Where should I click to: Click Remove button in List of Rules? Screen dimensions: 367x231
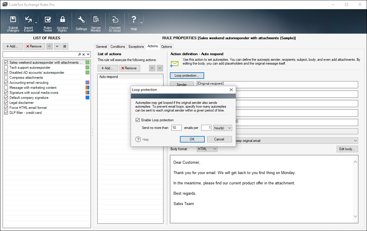click(x=35, y=46)
